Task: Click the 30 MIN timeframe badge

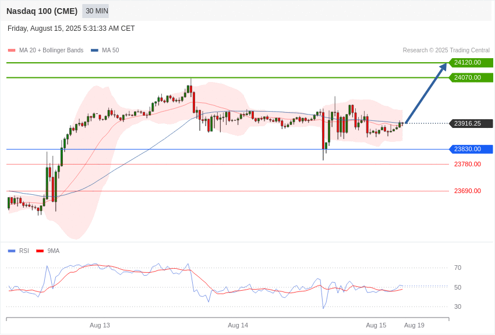Action: 96,11
